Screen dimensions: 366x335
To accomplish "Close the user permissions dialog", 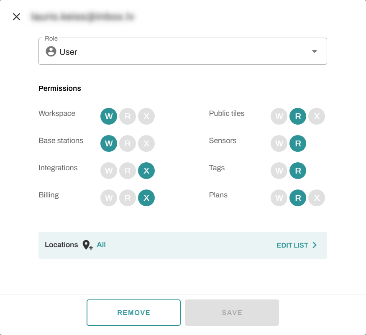I will 16,17.
